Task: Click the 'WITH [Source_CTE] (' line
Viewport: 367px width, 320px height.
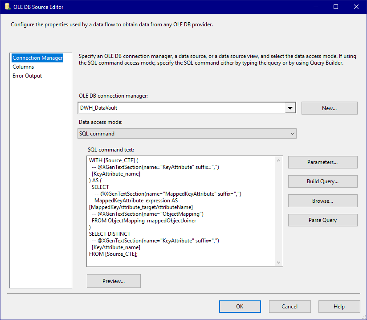Action: pyautogui.click(x=114, y=160)
